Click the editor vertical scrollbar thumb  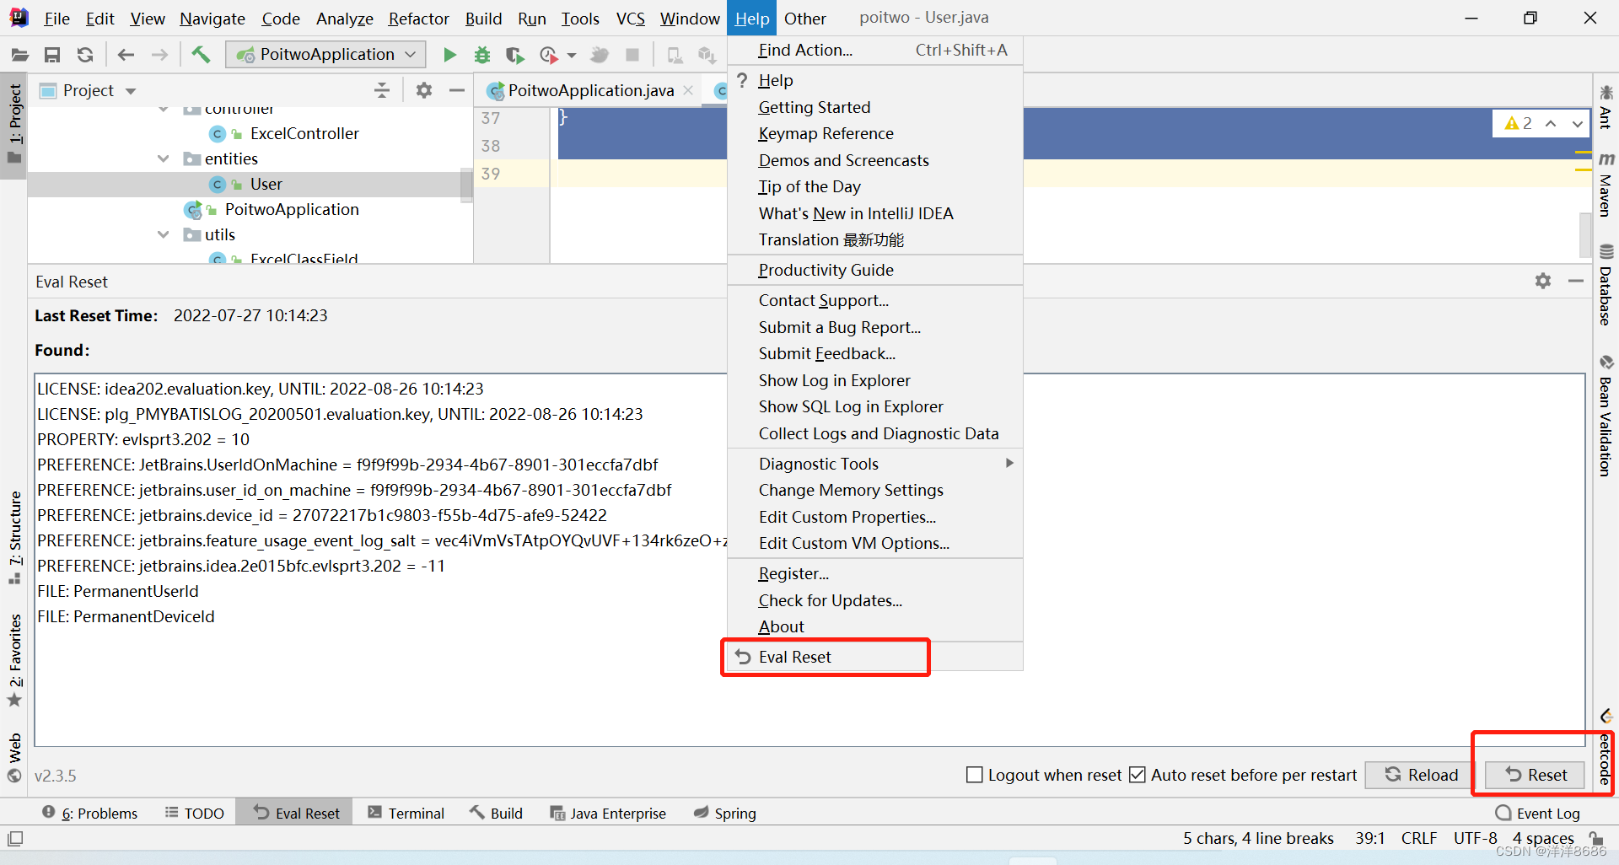click(x=1585, y=234)
